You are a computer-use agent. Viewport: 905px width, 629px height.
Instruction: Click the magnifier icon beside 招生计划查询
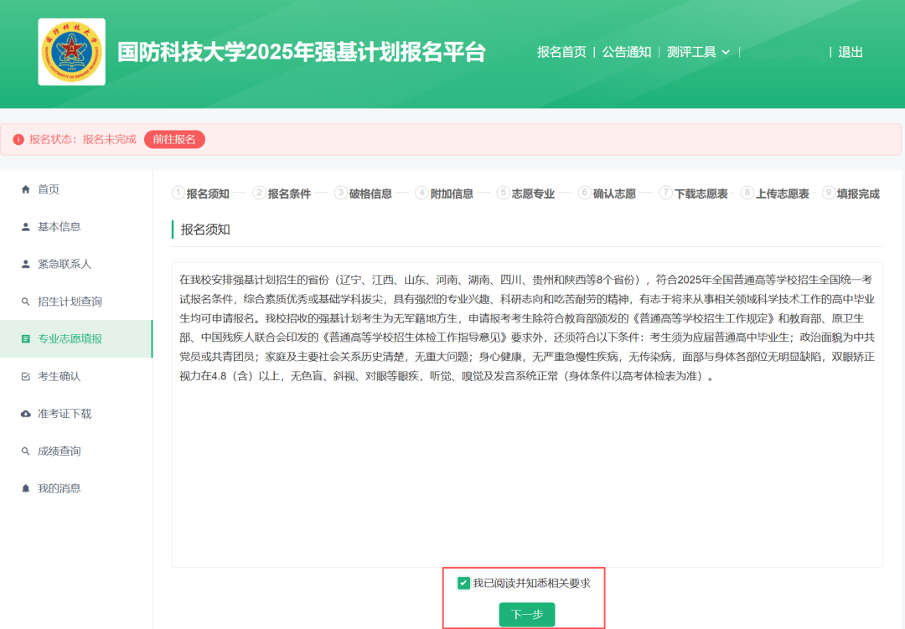point(25,302)
